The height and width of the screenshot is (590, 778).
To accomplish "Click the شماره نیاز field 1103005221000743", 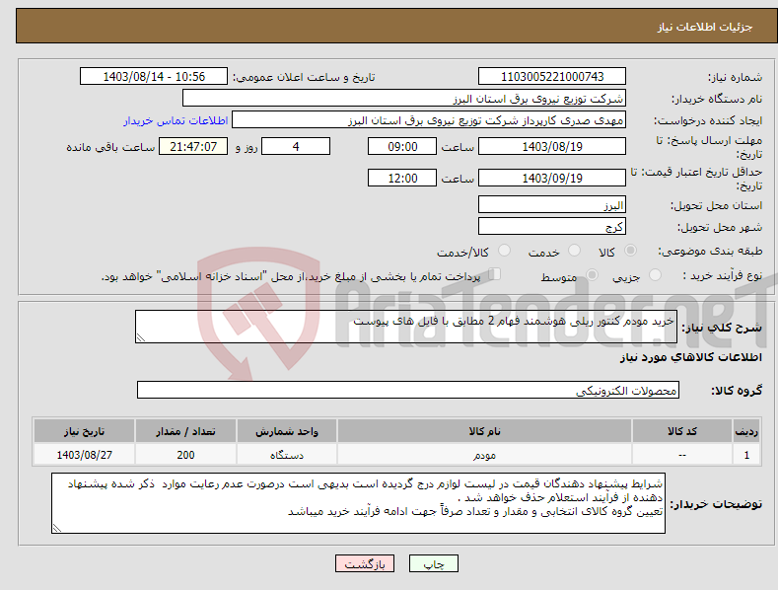I will tap(552, 77).
